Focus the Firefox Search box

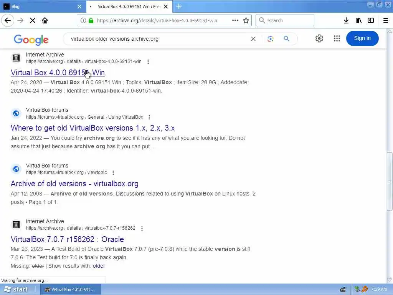pyautogui.click(x=285, y=20)
